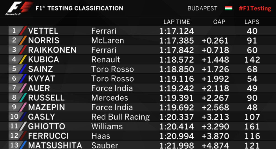Click Russell's teal Mercedes stripe
Viewport: 276px width, 149px height.
(x=23, y=97)
